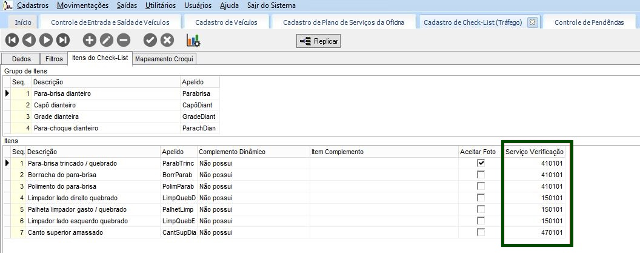
Task: Confirm changes with the checkmark icon
Action: [150, 41]
